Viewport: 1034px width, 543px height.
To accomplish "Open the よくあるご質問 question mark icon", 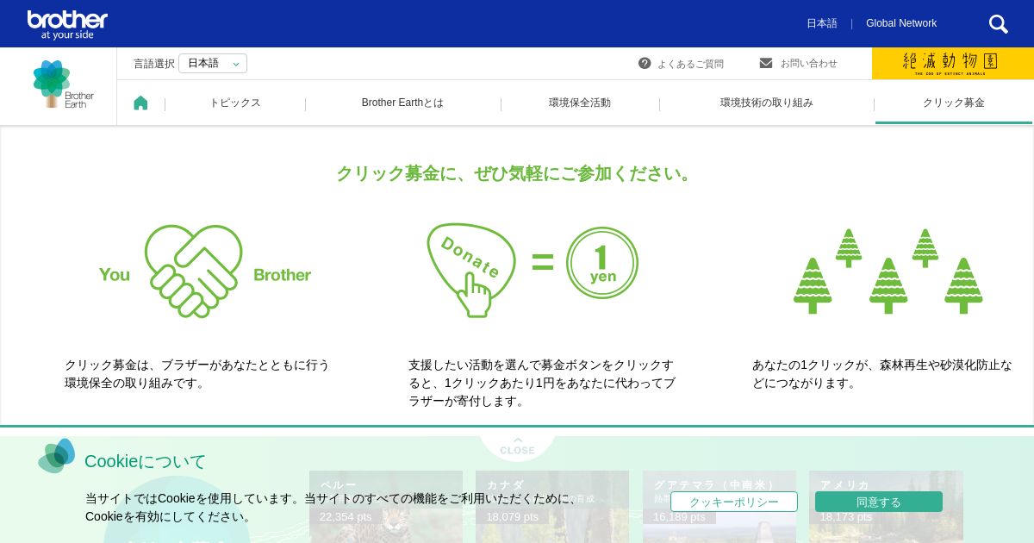I will coord(645,63).
